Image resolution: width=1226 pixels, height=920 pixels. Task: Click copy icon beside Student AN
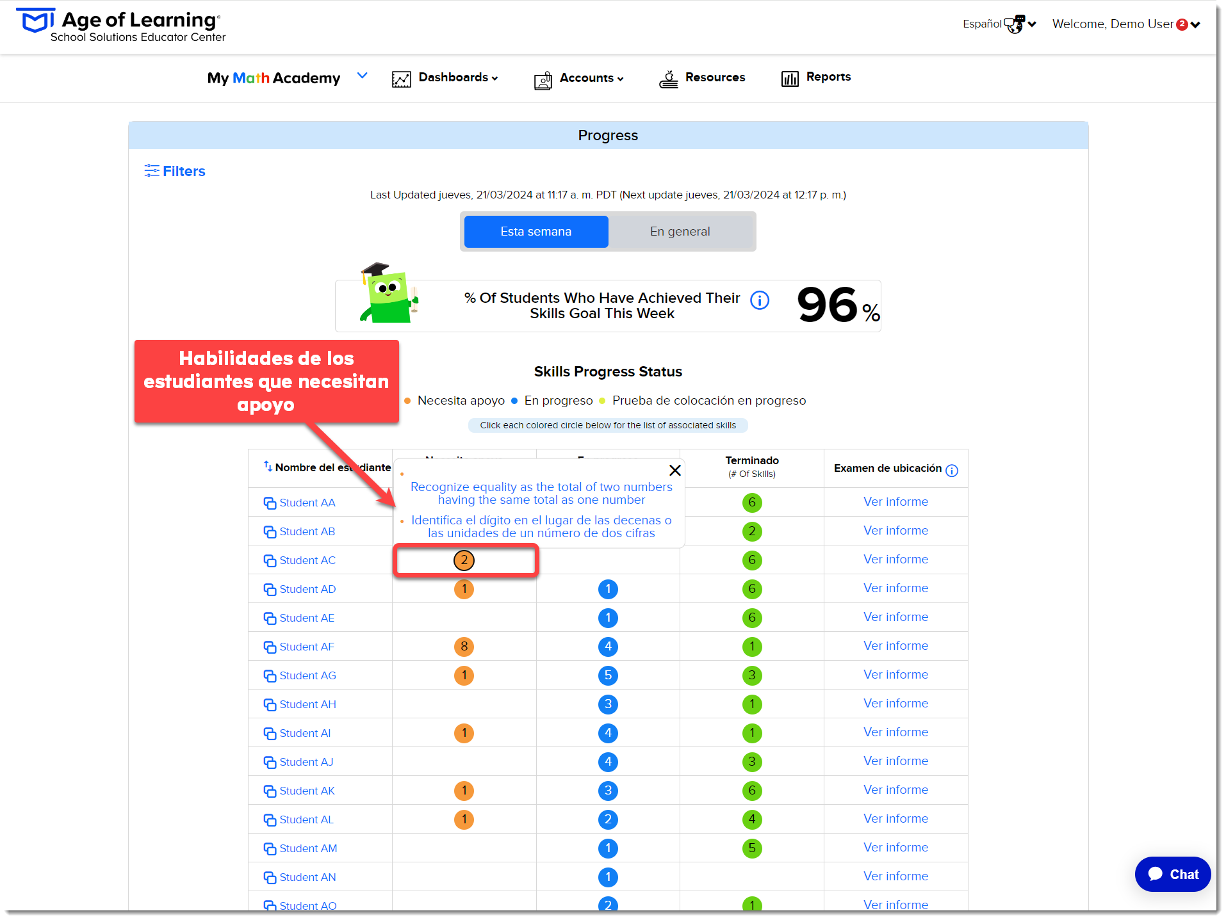(270, 878)
